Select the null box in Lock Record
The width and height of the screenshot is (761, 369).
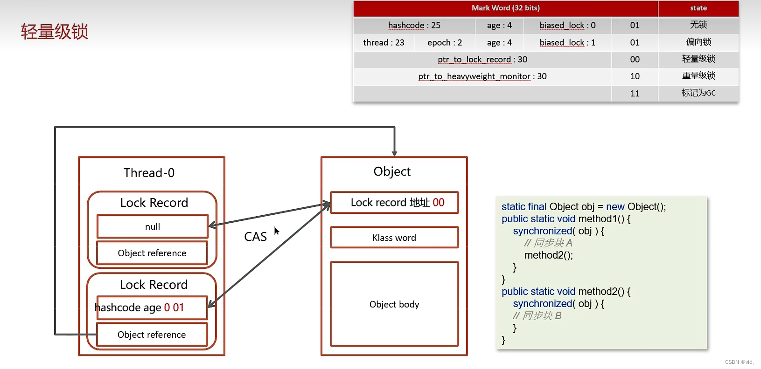(x=153, y=226)
